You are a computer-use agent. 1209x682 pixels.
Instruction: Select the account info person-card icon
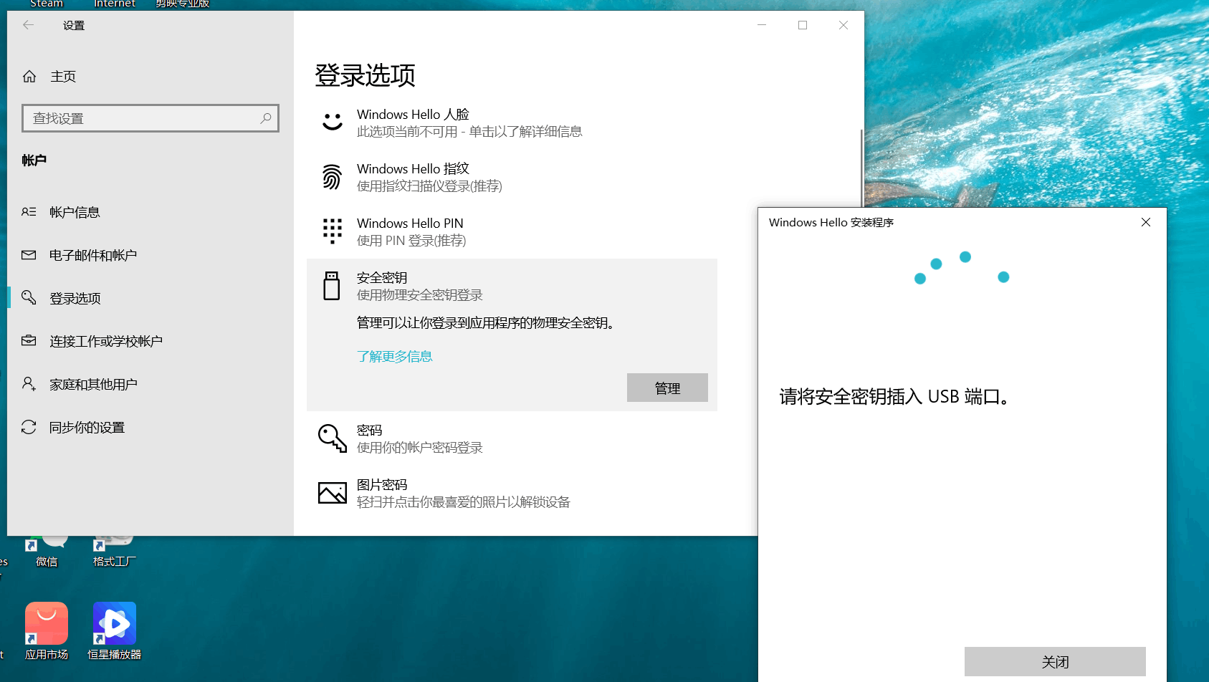[29, 212]
